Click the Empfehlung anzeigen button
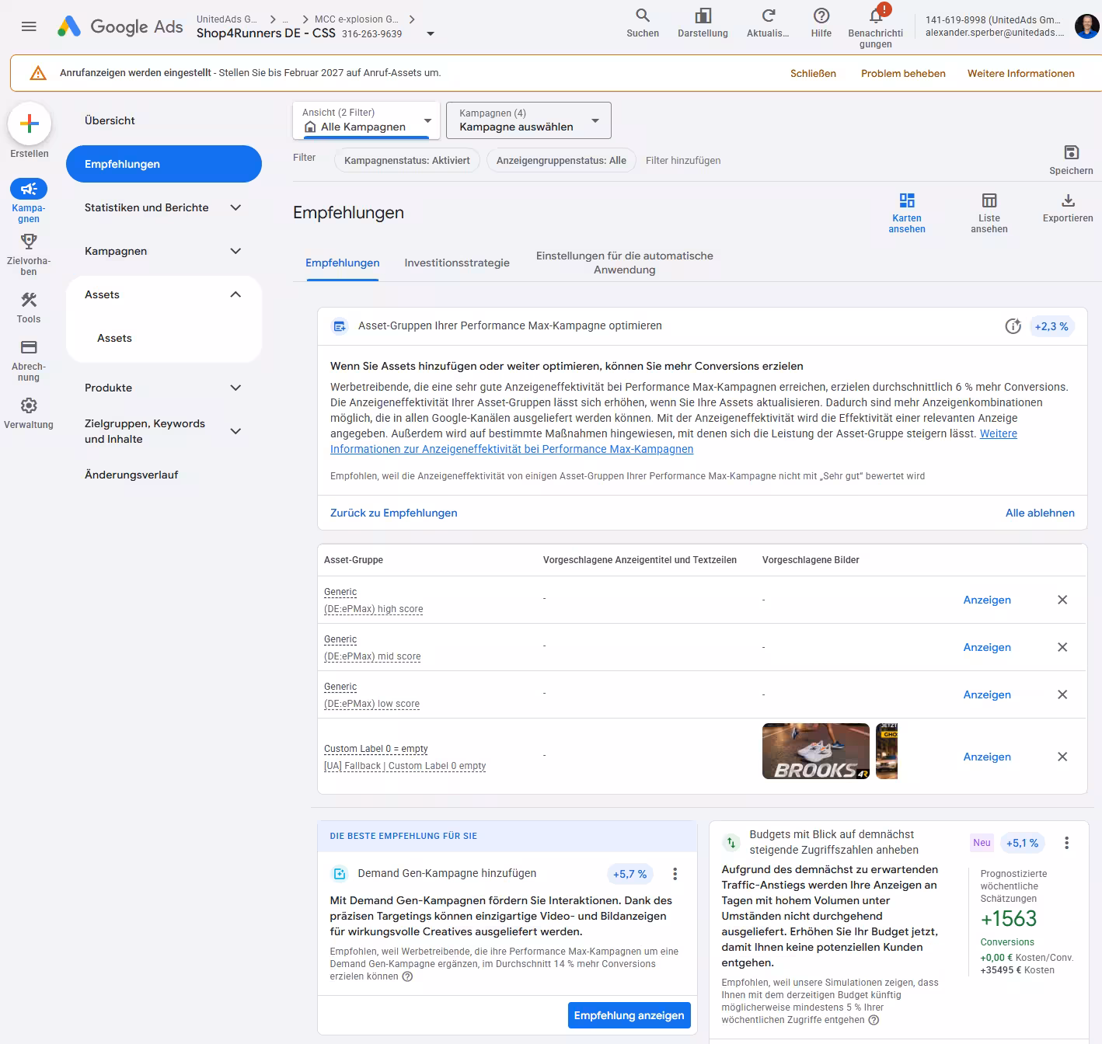Image resolution: width=1102 pixels, height=1044 pixels. pos(629,1014)
